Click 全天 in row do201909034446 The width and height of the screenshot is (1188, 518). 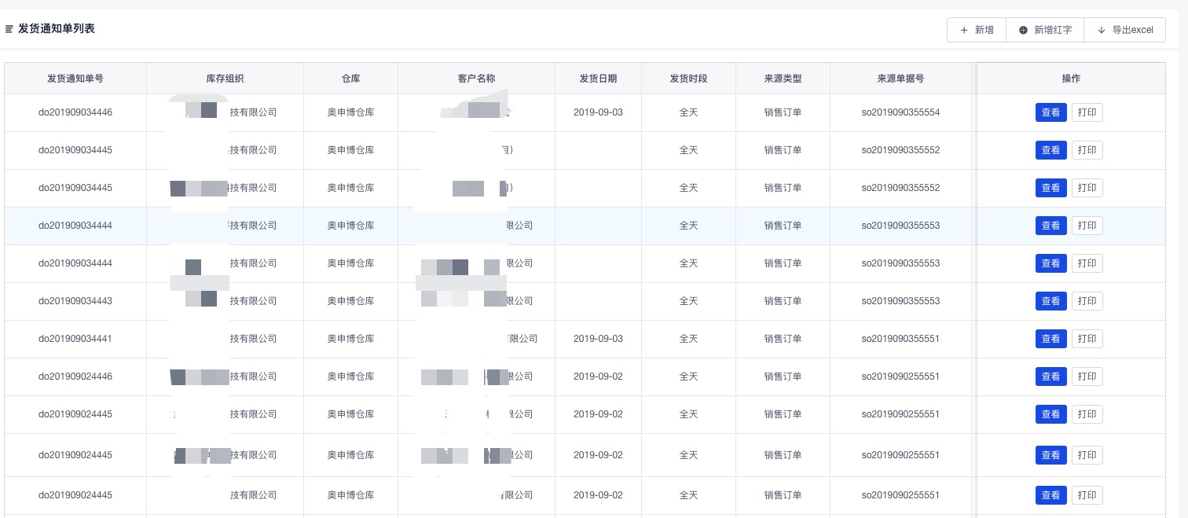tap(688, 112)
